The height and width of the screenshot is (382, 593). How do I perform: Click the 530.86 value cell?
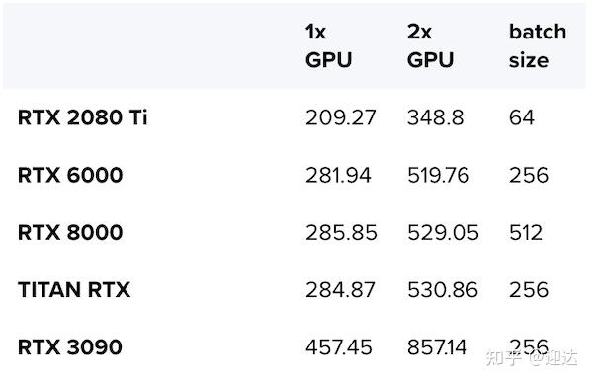443,290
